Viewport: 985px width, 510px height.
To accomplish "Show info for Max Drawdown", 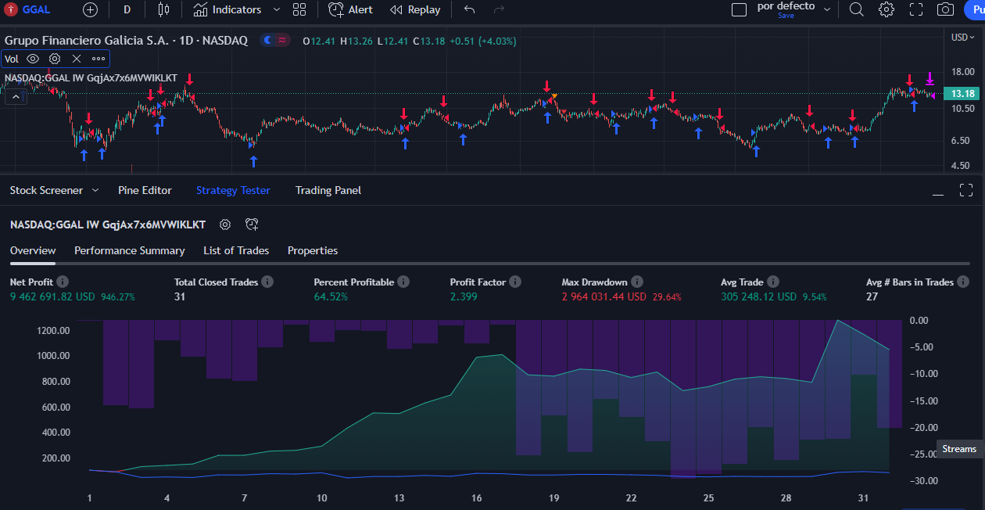I will (x=637, y=282).
